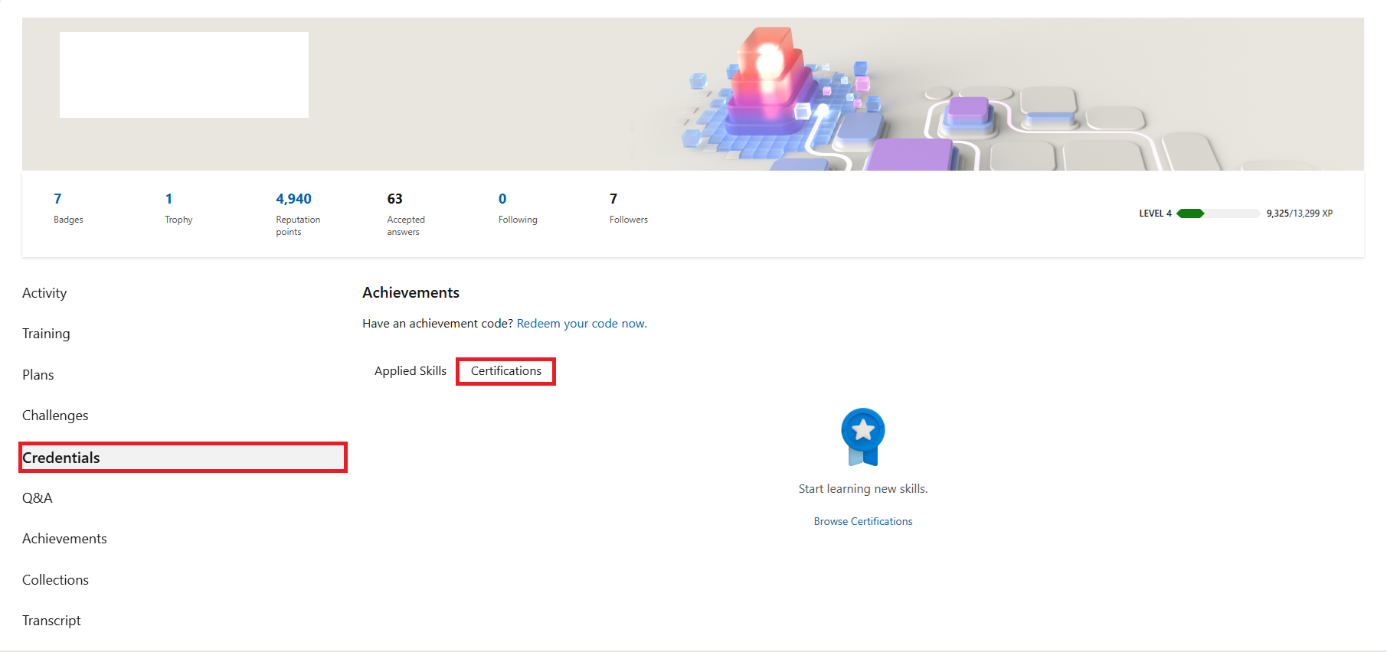Click the 63 Accepted answers stat
This screenshot has height=652, width=1387.
pos(406,214)
